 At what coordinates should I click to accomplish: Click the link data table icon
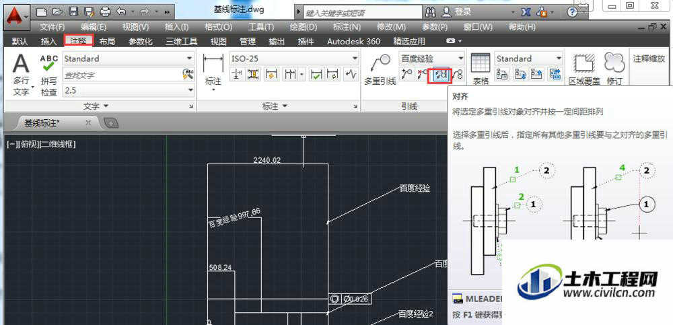556,74
